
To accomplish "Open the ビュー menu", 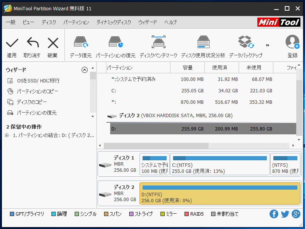I will click(28, 22).
